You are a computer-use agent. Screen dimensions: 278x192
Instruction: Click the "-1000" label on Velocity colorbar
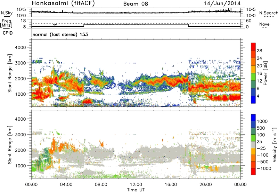tap(264, 168)
